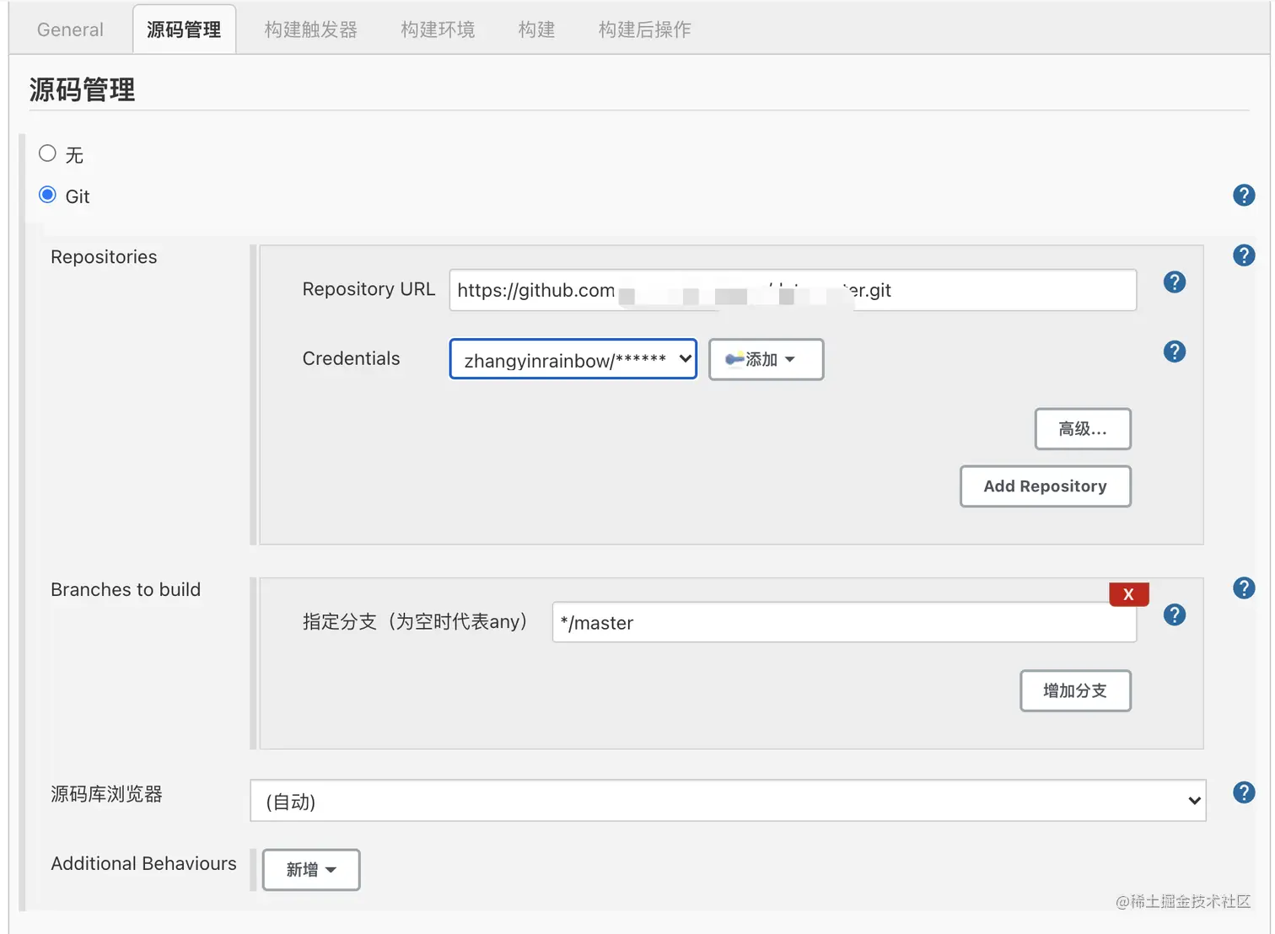Click the Additional Behaviours label
Viewport: 1275px width, 934px height.
coord(143,863)
